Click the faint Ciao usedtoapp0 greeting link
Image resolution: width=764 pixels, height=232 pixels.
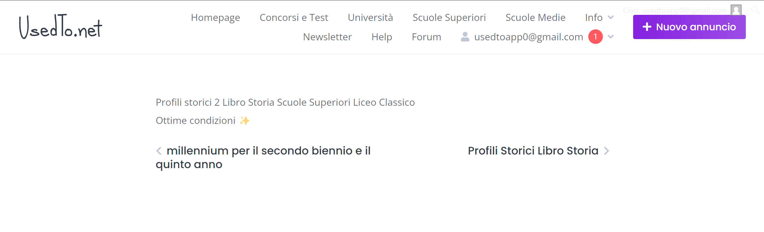675,10
